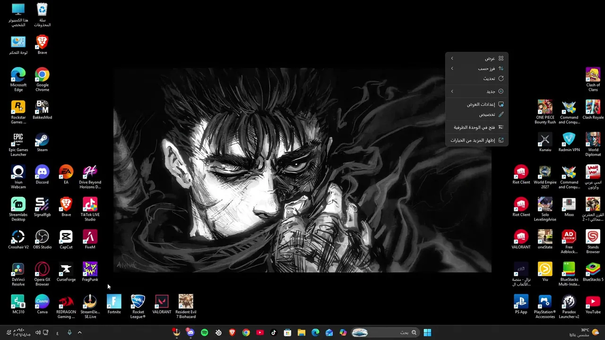Select the Streamlabs Desktop icon
This screenshot has height=340, width=605.
pyautogui.click(x=18, y=209)
